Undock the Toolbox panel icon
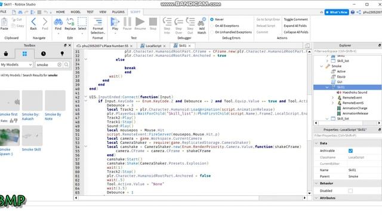The height and width of the screenshot is (215, 382). click(65, 45)
